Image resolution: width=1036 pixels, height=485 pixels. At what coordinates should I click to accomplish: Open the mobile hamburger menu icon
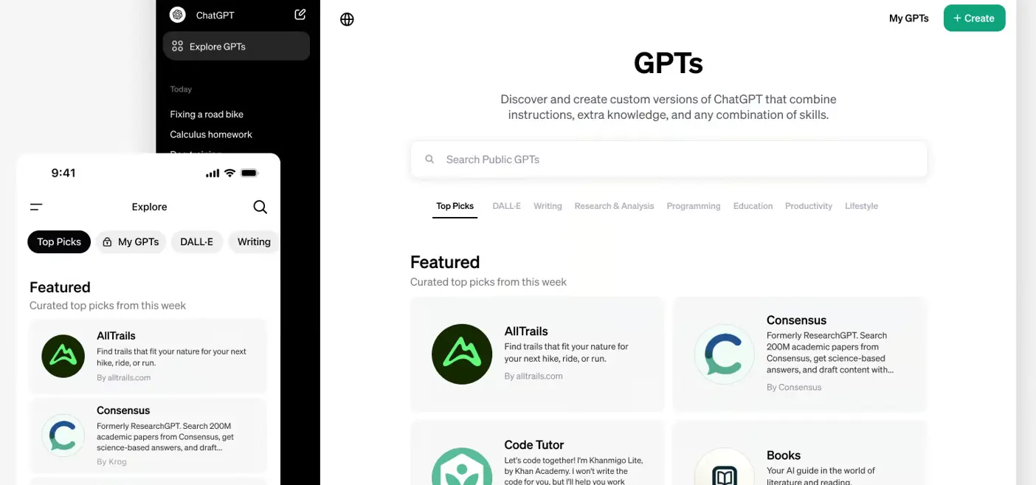point(36,207)
